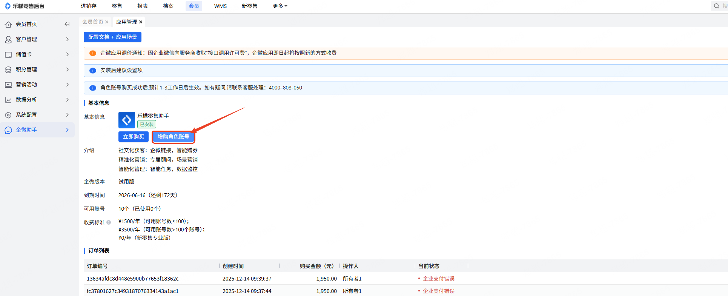Image resolution: width=728 pixels, height=296 pixels.
Task: Open the 安装后建议设置项 notice
Action: 121,71
